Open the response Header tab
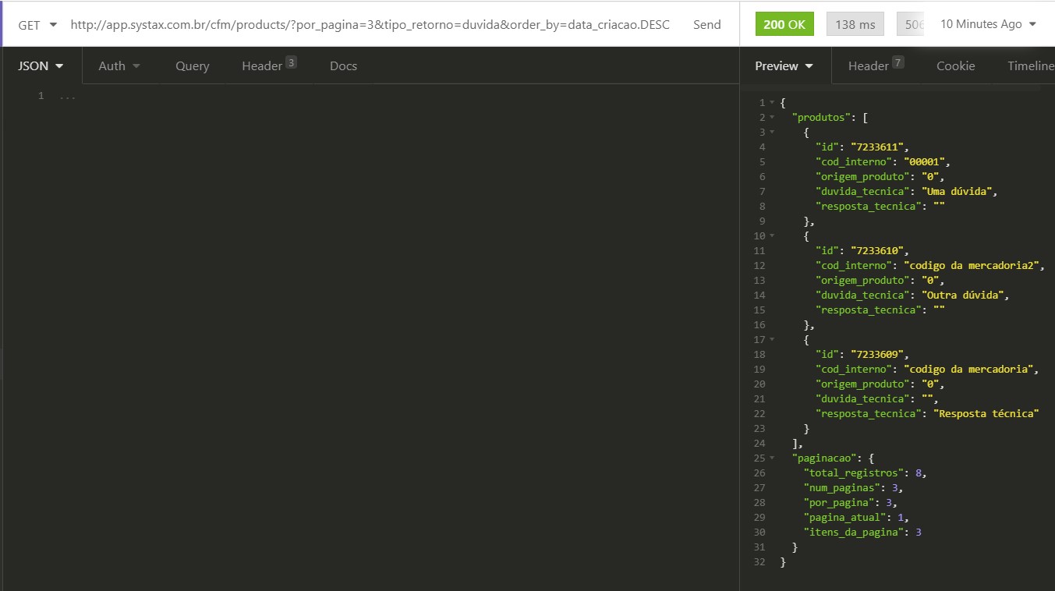This screenshot has height=591, width=1055. [x=876, y=65]
